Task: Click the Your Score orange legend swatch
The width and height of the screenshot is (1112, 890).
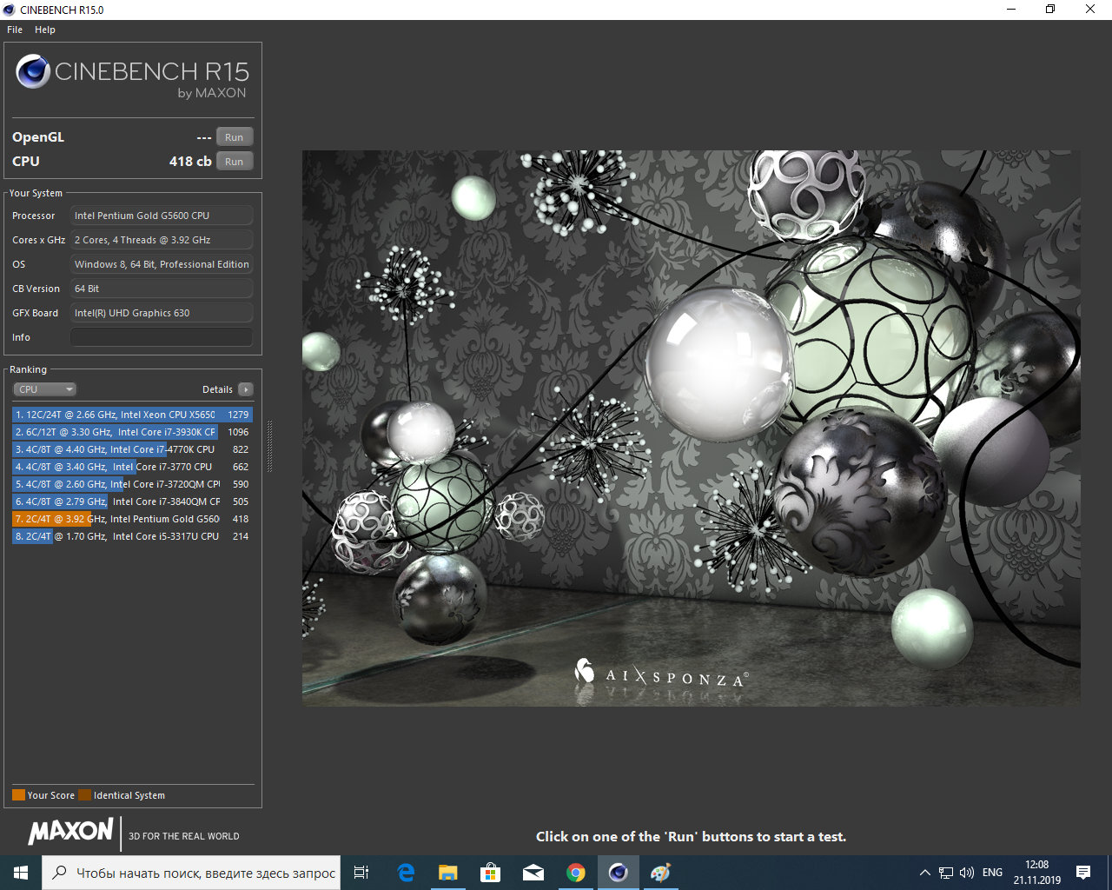Action: pos(18,794)
